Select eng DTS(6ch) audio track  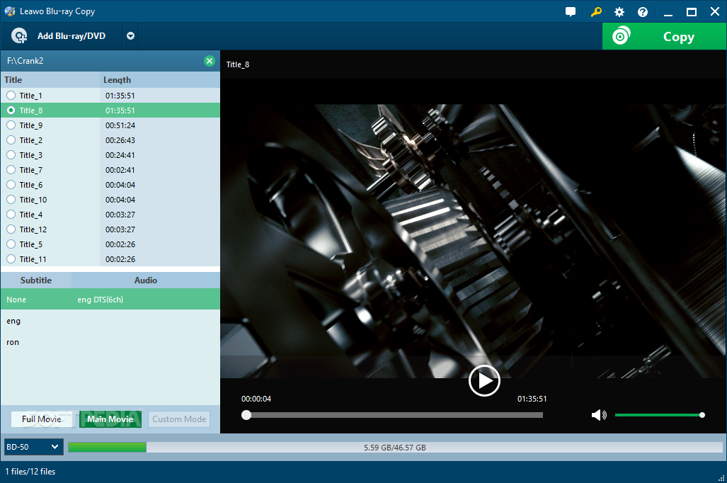[x=100, y=300]
